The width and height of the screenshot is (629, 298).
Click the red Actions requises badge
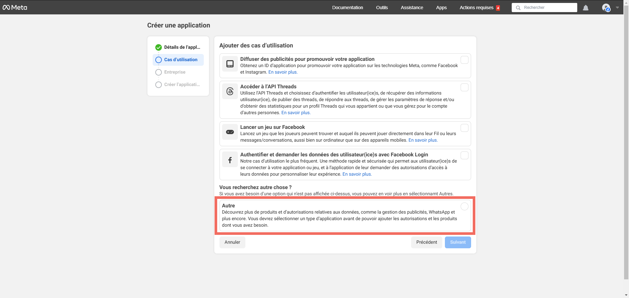coord(498,8)
